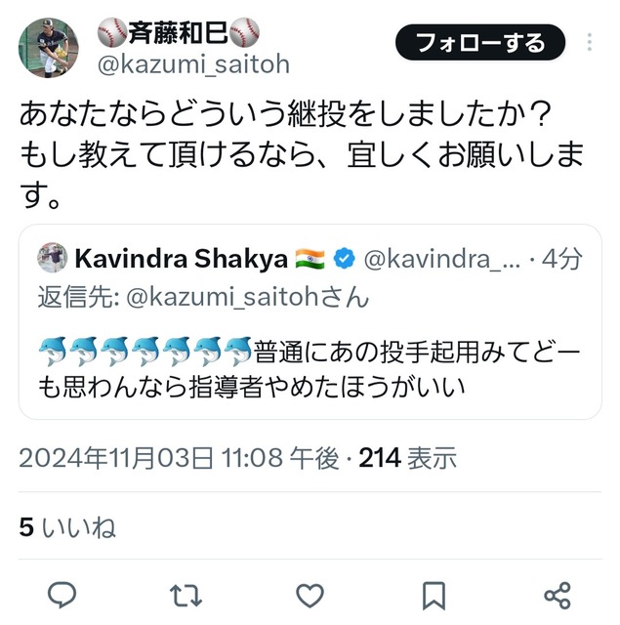Open the @kazumi_saitoh handle at top

click(x=193, y=64)
